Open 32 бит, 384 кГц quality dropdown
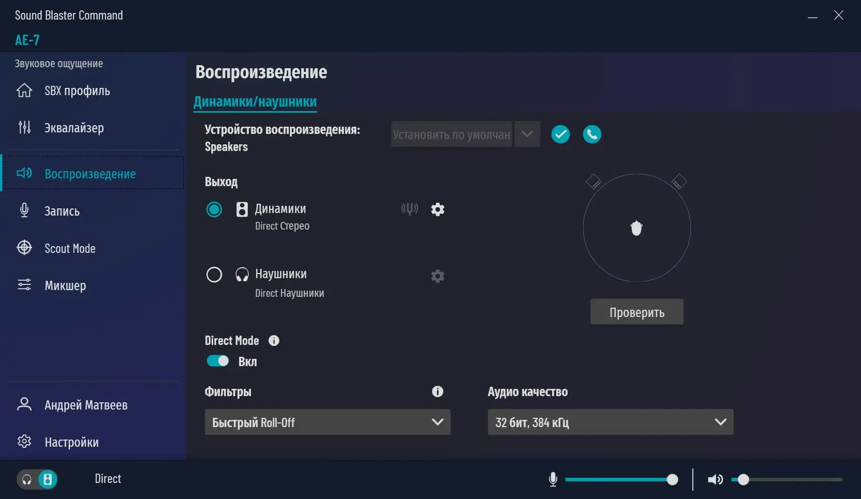861x499 pixels. tap(611, 422)
